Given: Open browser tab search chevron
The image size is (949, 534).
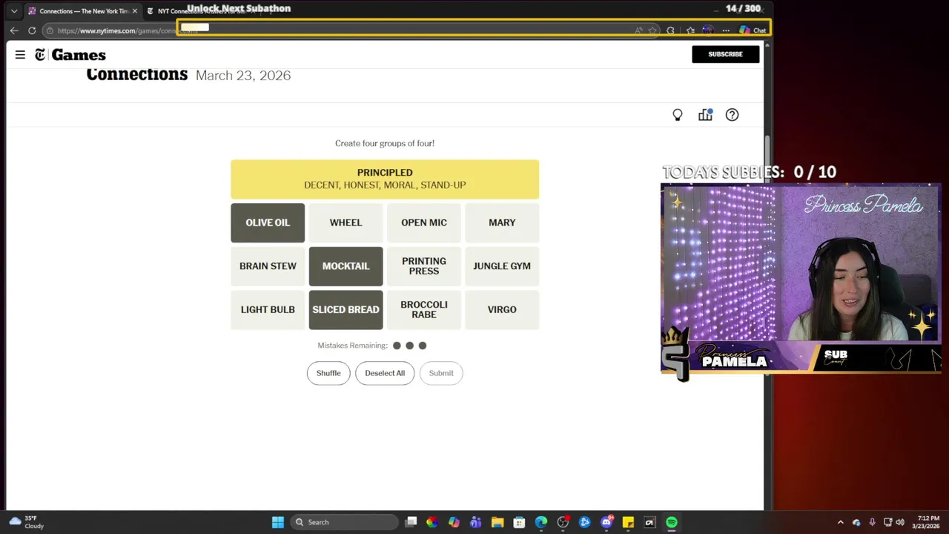Looking at the screenshot, I should click(x=13, y=11).
